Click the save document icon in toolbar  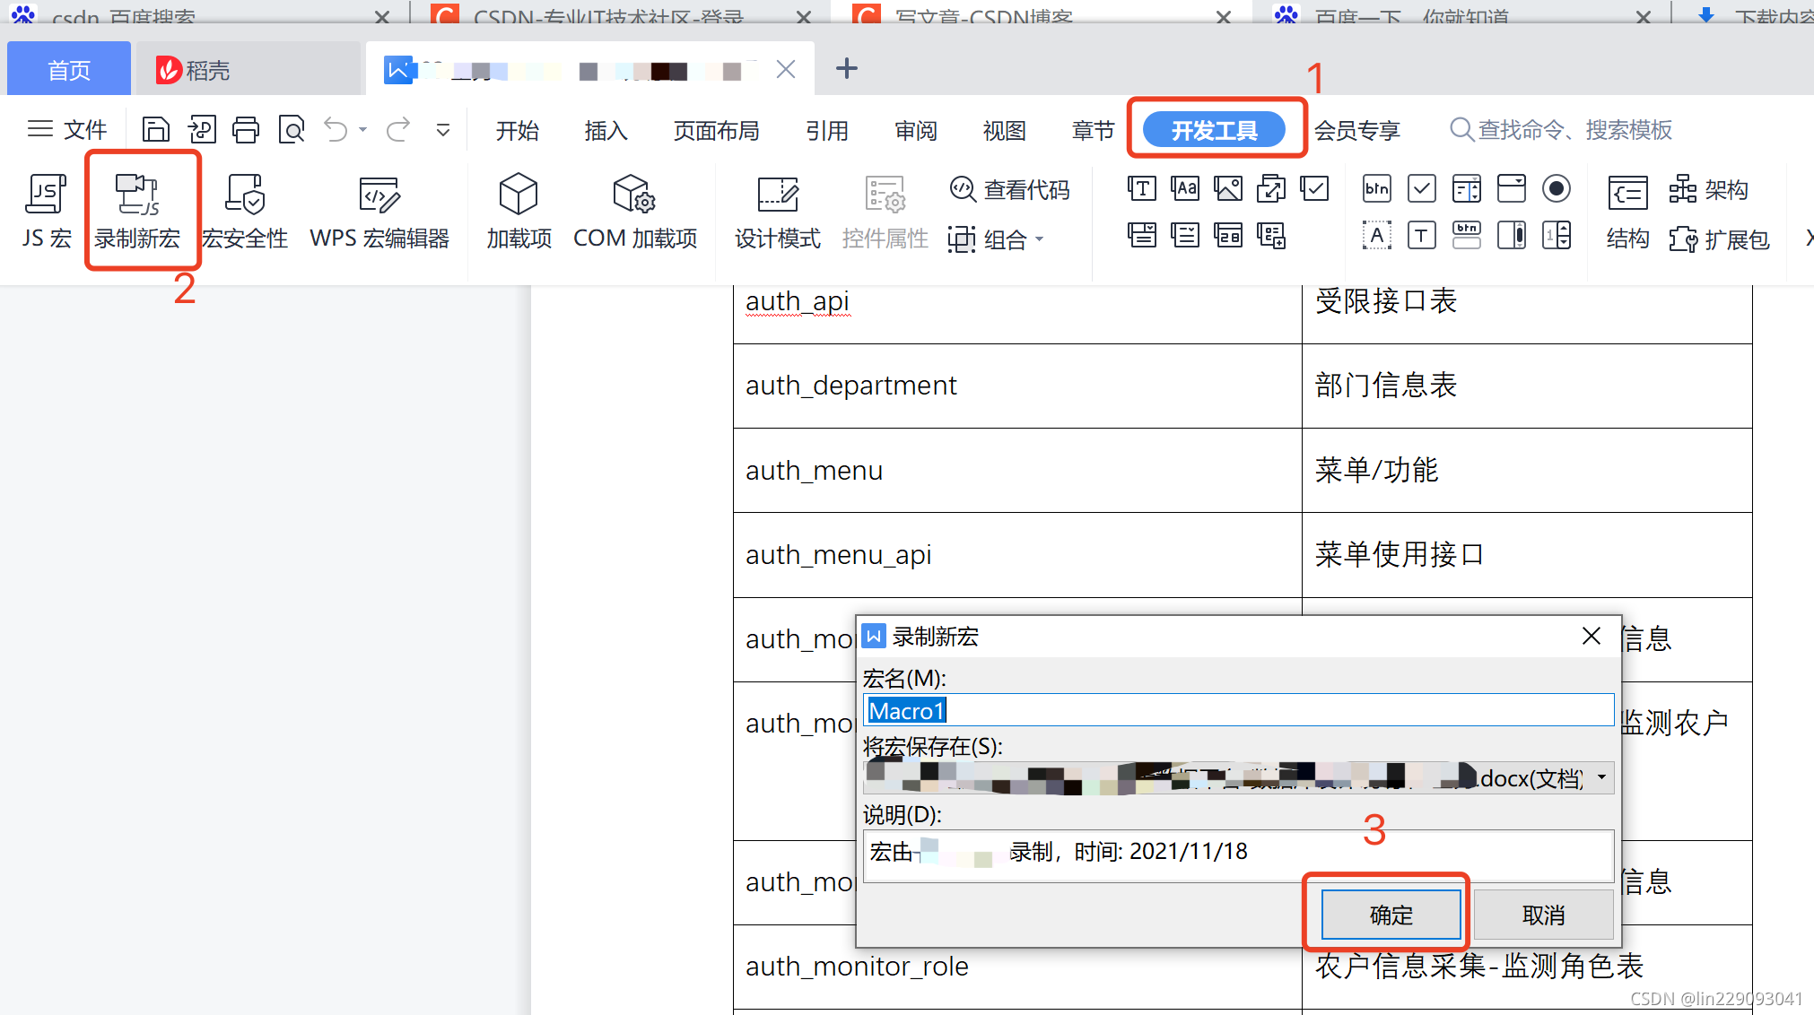pyautogui.click(x=156, y=130)
